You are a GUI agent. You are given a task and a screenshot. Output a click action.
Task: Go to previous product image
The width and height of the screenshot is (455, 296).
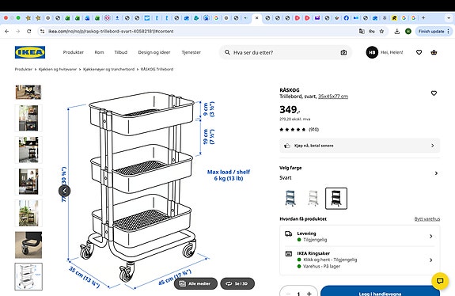click(64, 191)
